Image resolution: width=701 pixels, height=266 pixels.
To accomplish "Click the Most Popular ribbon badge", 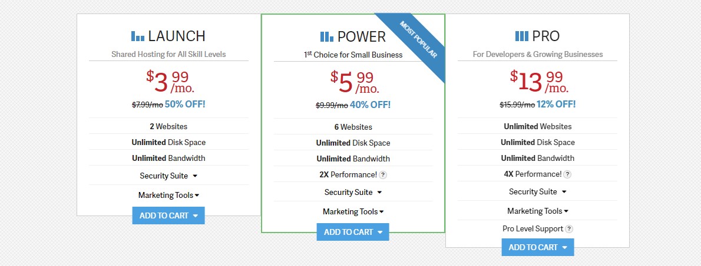I will [417, 39].
